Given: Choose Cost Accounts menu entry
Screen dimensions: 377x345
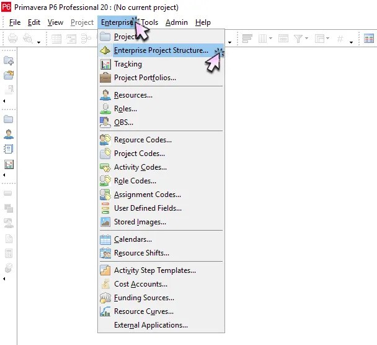Looking at the screenshot, I should click(x=161, y=284).
